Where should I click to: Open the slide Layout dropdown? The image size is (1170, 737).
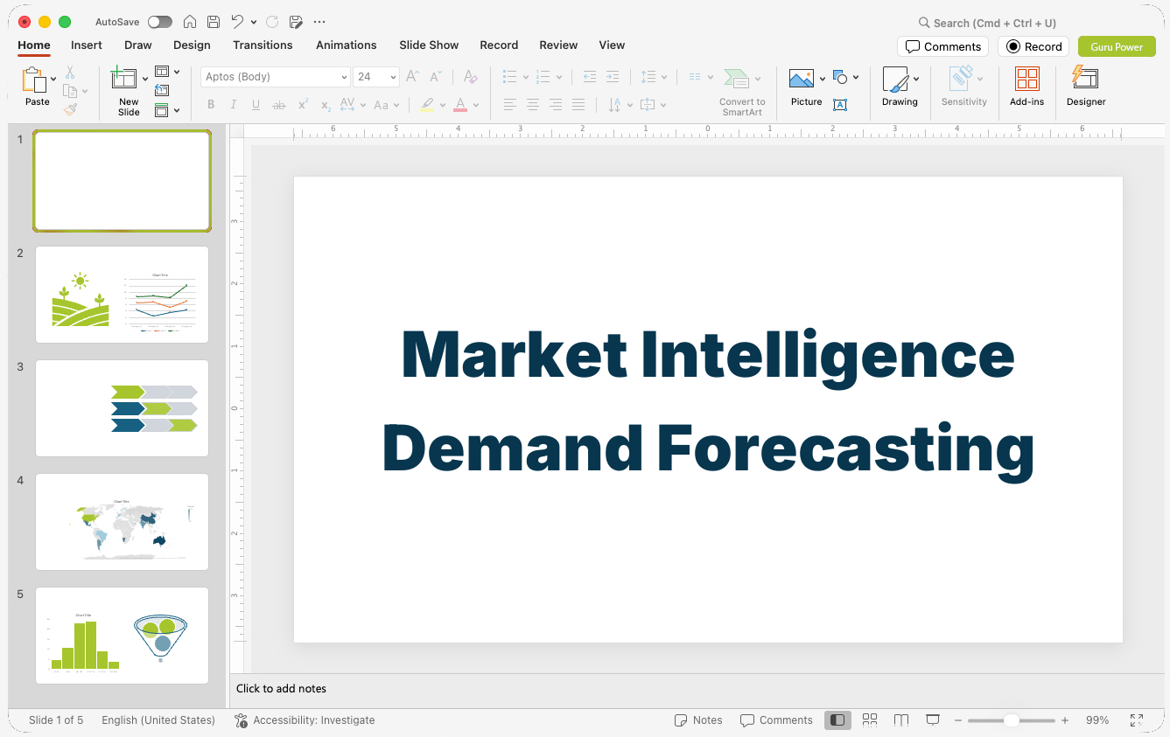pyautogui.click(x=167, y=72)
